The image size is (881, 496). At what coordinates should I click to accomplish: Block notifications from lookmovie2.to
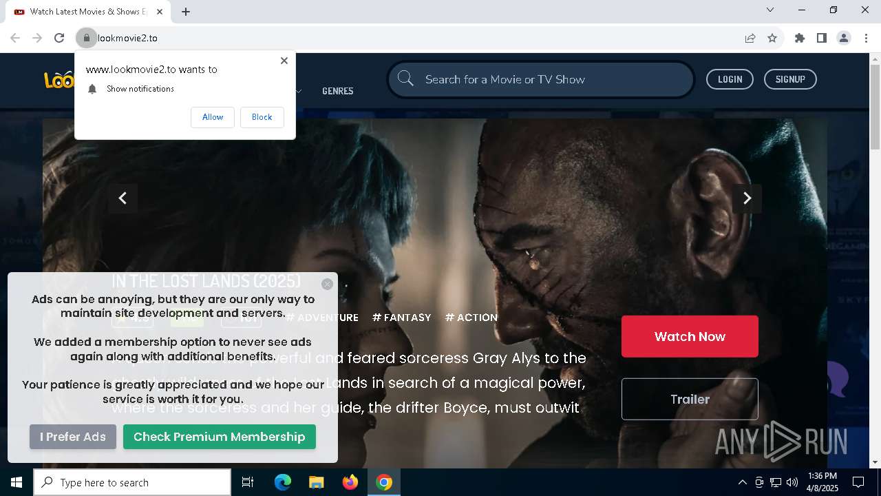point(262,117)
